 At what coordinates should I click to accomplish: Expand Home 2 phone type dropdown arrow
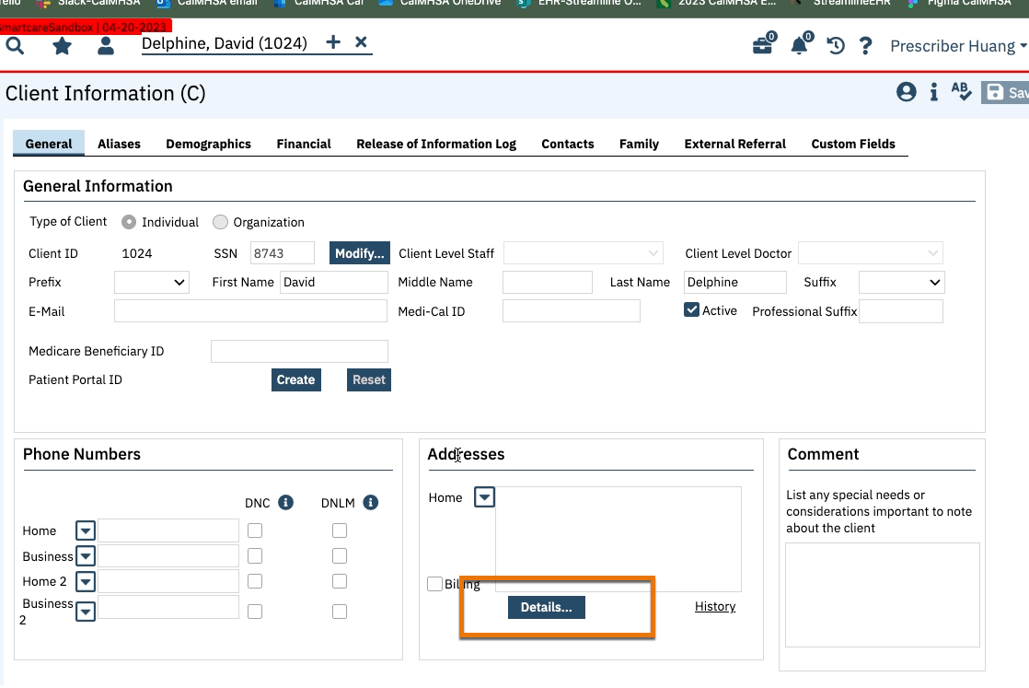86,582
